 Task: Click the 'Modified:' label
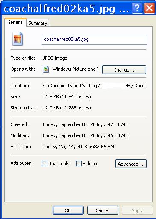(20, 135)
